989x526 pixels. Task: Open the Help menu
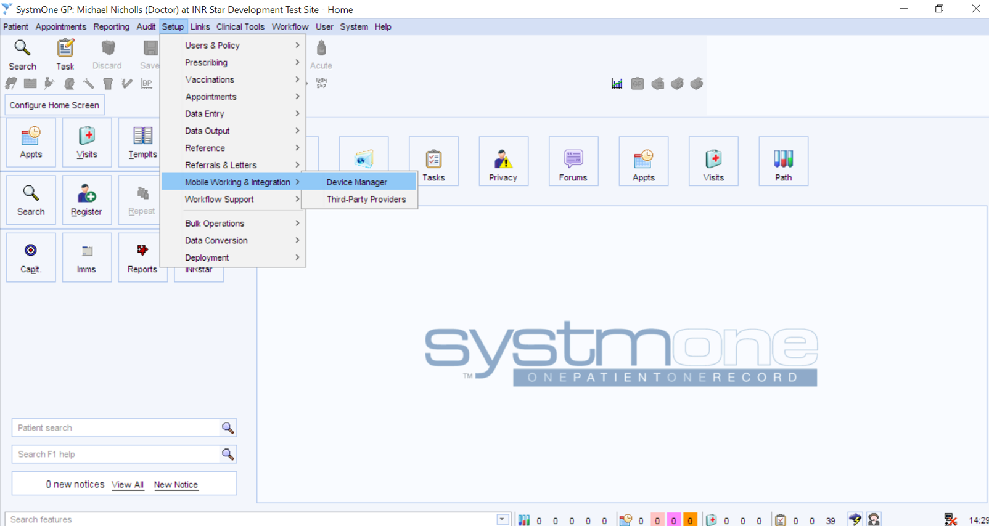383,27
